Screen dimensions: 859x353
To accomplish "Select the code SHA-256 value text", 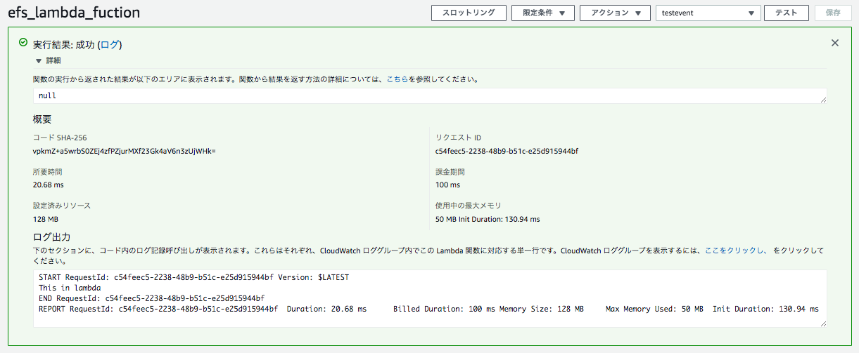I will (x=124, y=151).
